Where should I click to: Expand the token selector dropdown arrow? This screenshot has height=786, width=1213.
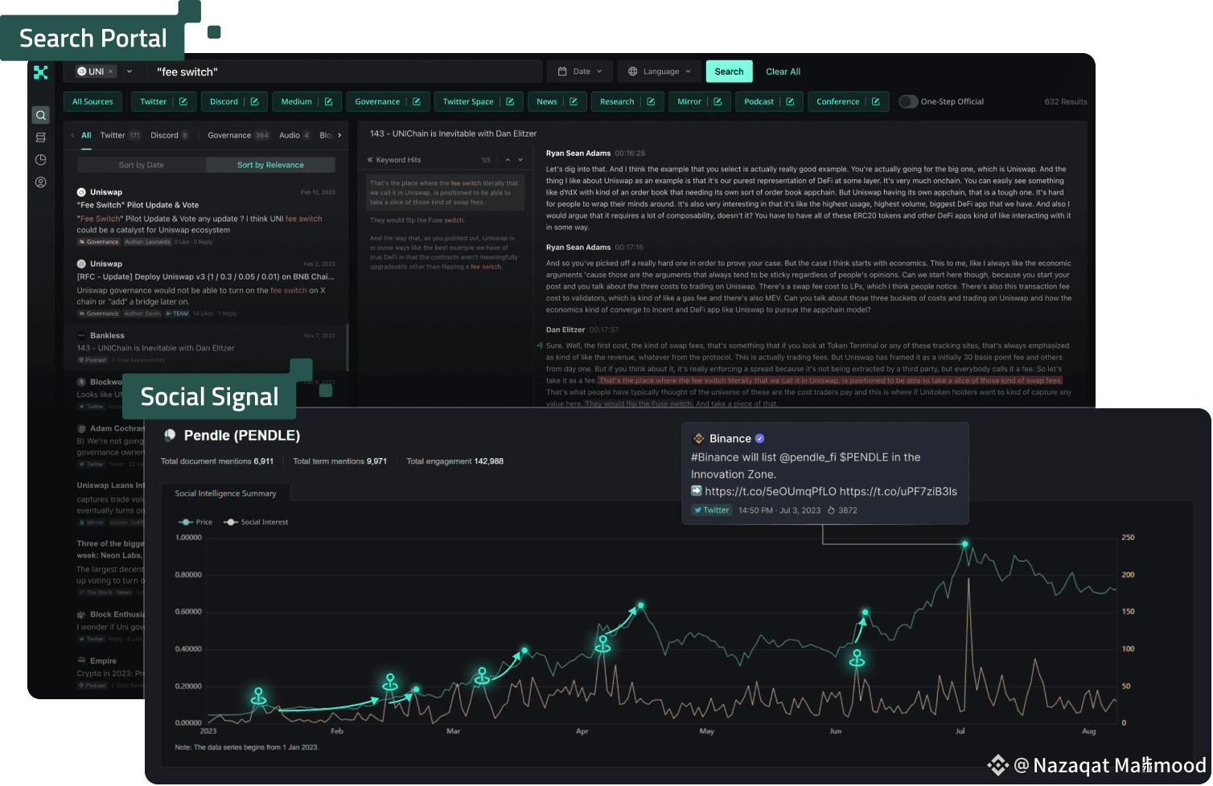point(129,72)
